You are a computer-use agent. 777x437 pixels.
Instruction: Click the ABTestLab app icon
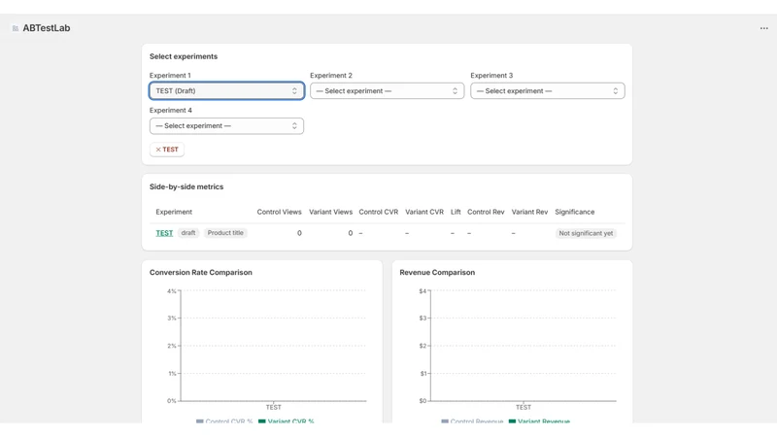[16, 28]
